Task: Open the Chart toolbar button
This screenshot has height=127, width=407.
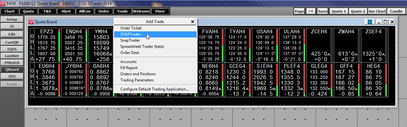Action: 9,11
